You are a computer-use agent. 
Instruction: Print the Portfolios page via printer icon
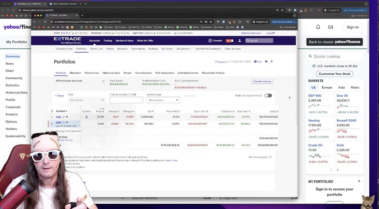point(266,62)
